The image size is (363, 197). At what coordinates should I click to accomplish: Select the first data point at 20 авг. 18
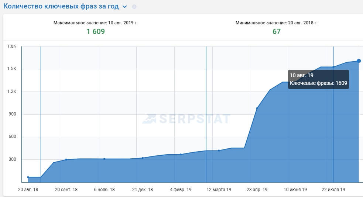28,177
